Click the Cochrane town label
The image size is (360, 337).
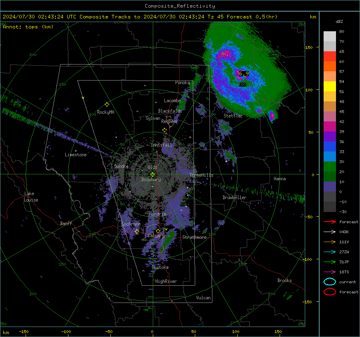click(x=131, y=224)
